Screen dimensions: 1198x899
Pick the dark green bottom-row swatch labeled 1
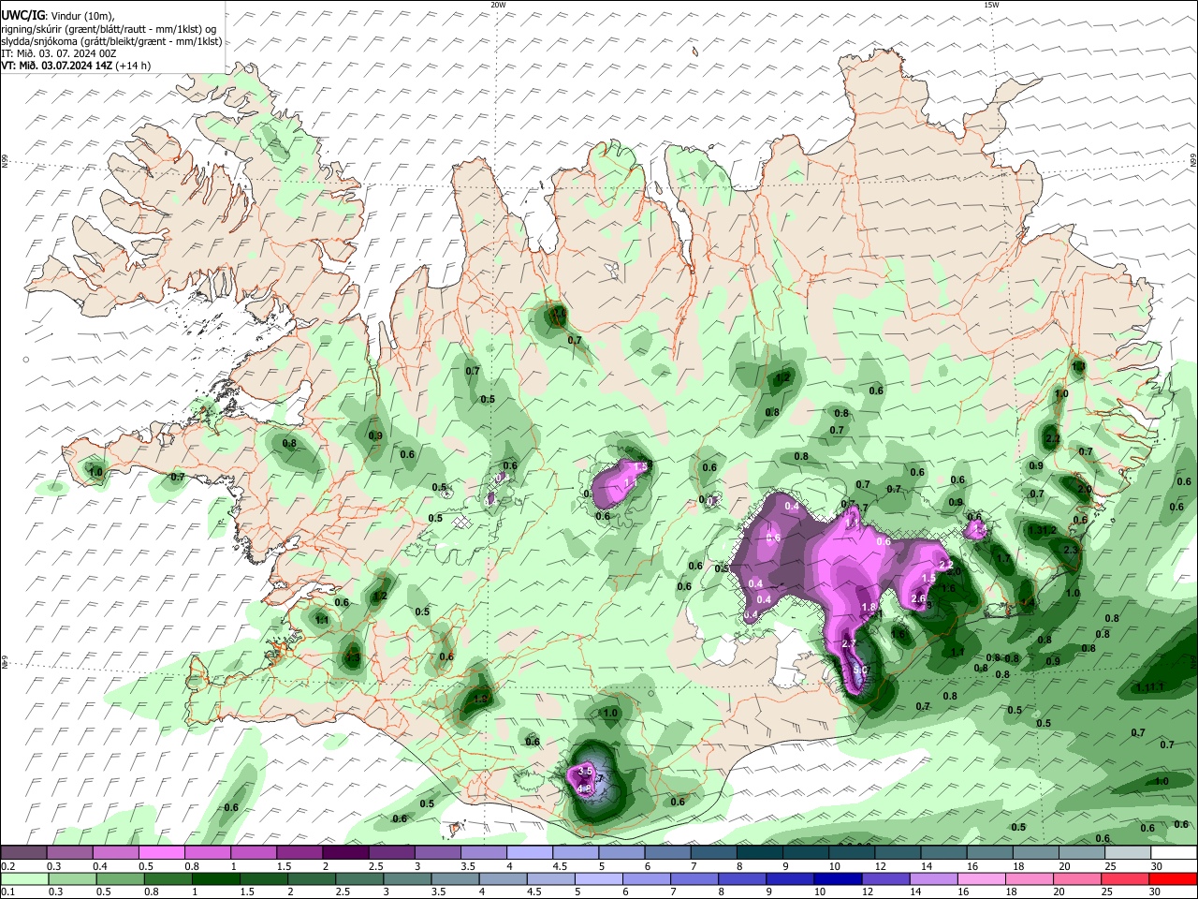(216, 879)
